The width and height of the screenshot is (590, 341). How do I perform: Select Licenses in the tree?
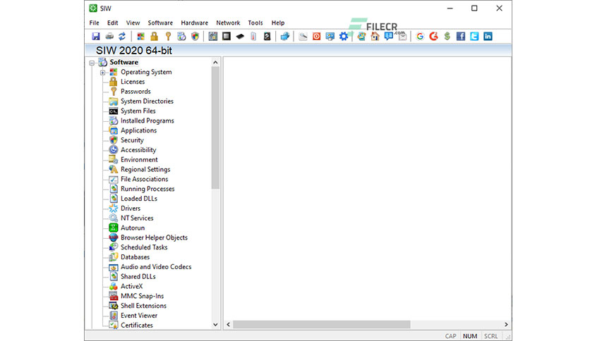pyautogui.click(x=133, y=82)
